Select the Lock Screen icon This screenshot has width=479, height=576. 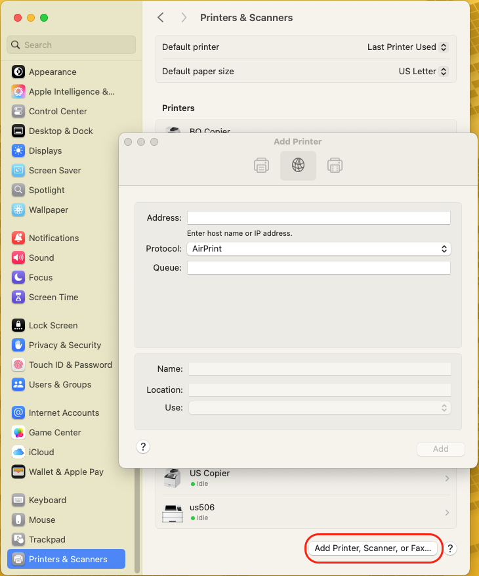click(18, 326)
